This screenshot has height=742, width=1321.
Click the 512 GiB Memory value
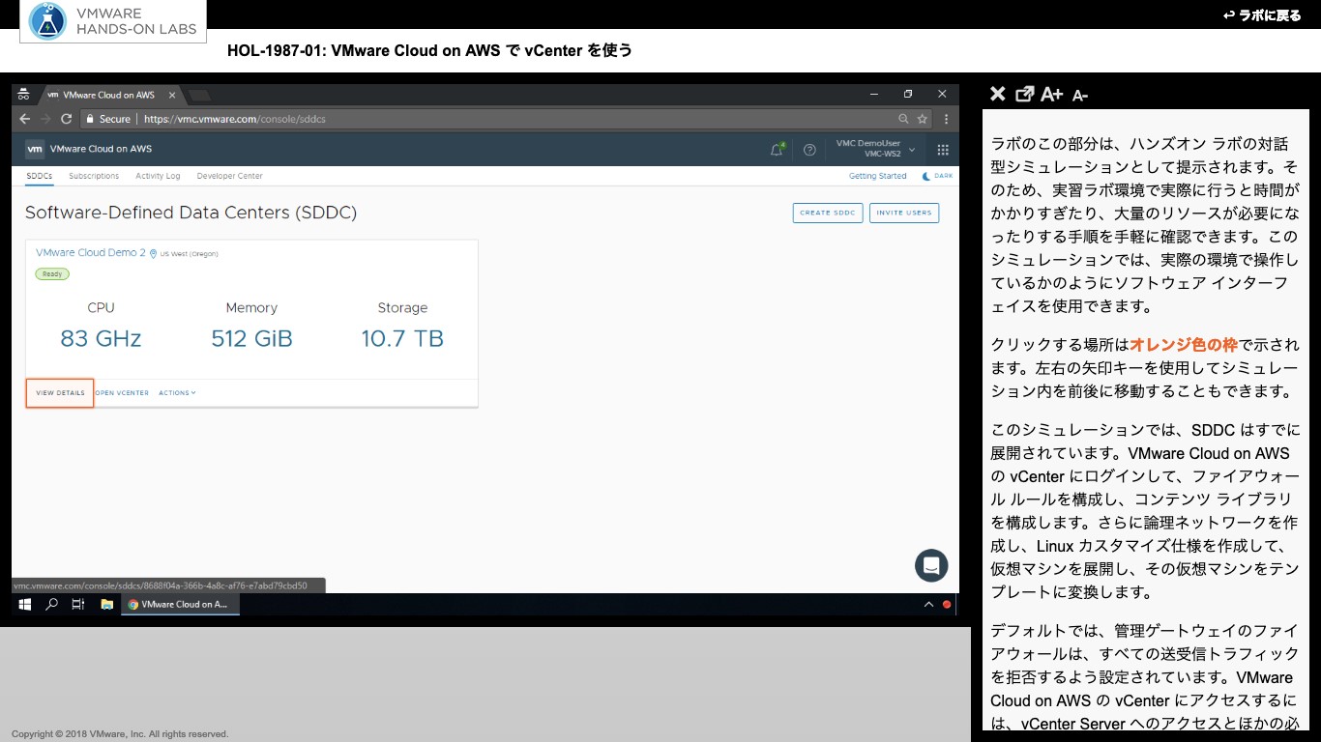point(251,339)
